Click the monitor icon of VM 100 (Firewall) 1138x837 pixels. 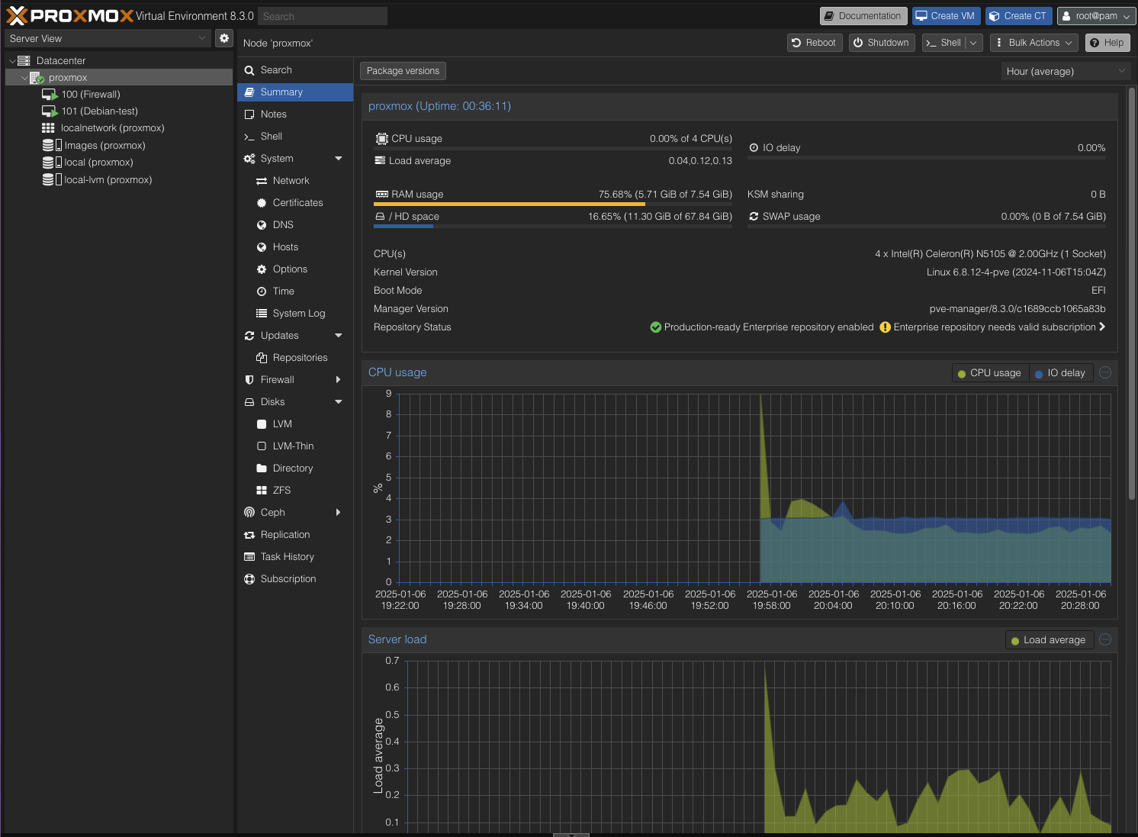pyautogui.click(x=50, y=95)
